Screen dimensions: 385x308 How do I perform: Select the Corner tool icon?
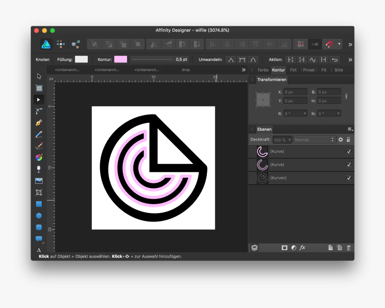pos(38,111)
